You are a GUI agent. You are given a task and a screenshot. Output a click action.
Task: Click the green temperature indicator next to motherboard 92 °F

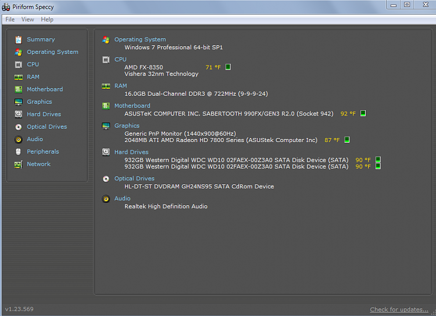coord(363,113)
